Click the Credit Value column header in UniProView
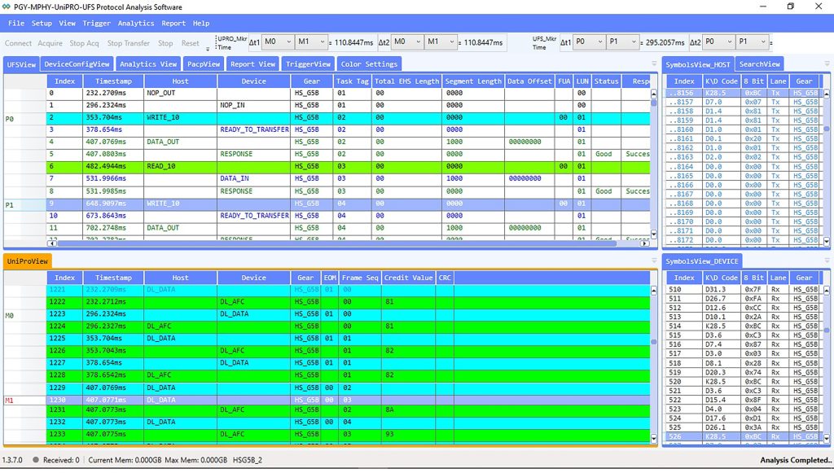 click(x=408, y=278)
